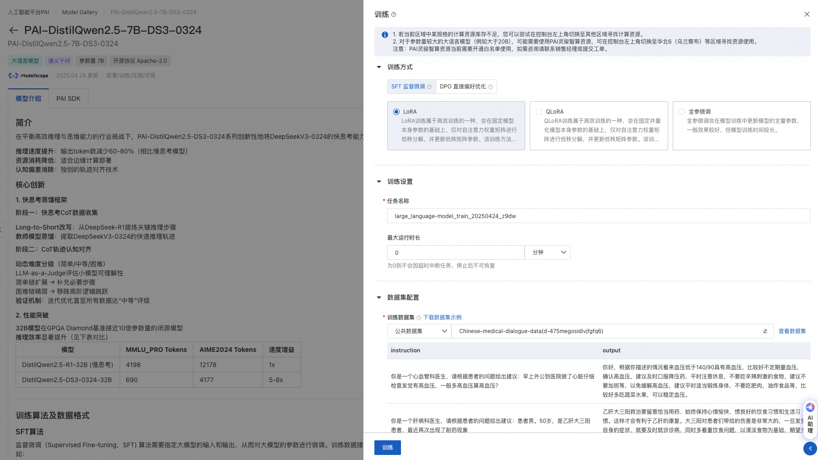
Task: Open the AI 助理 floating assistant
Action: pyautogui.click(x=810, y=418)
